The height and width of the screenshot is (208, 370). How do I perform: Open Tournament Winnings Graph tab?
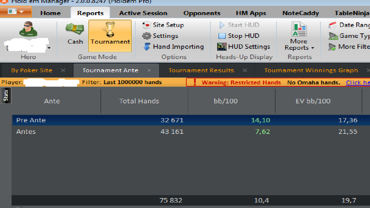[x=311, y=70]
